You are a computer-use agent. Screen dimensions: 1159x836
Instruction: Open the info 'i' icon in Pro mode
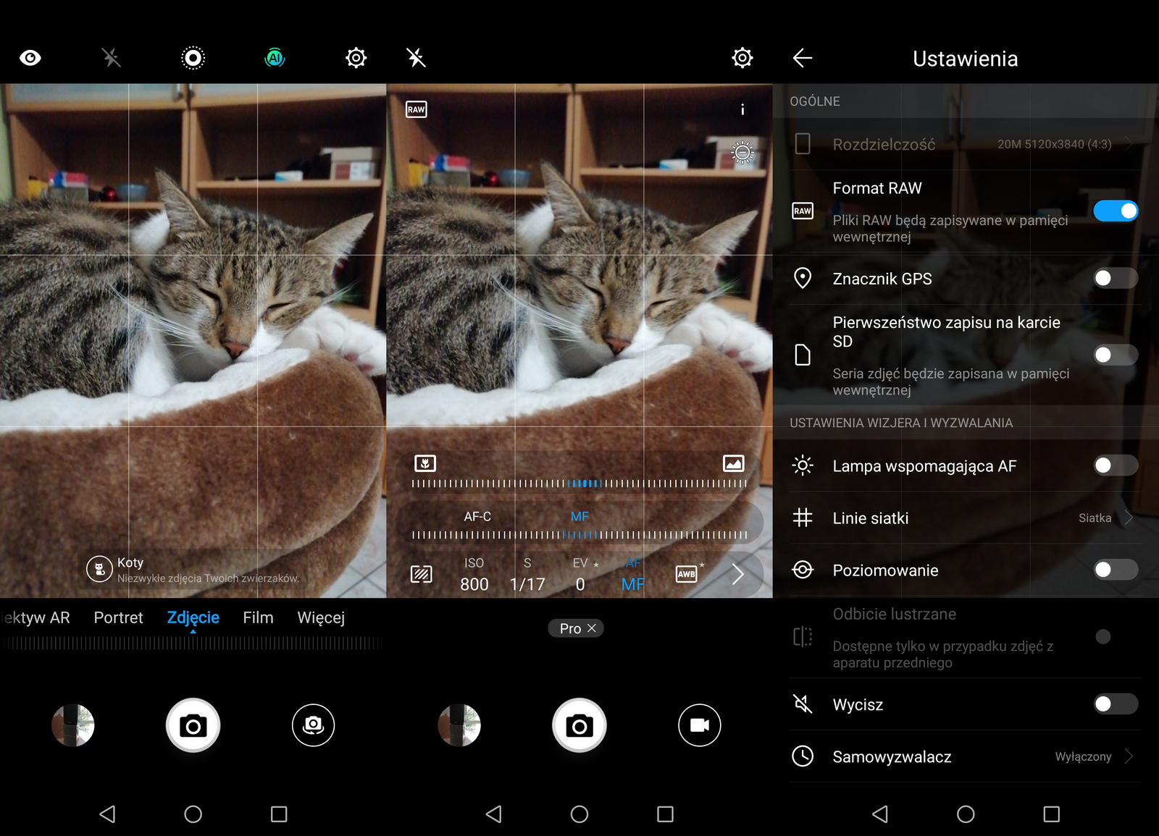(x=742, y=109)
